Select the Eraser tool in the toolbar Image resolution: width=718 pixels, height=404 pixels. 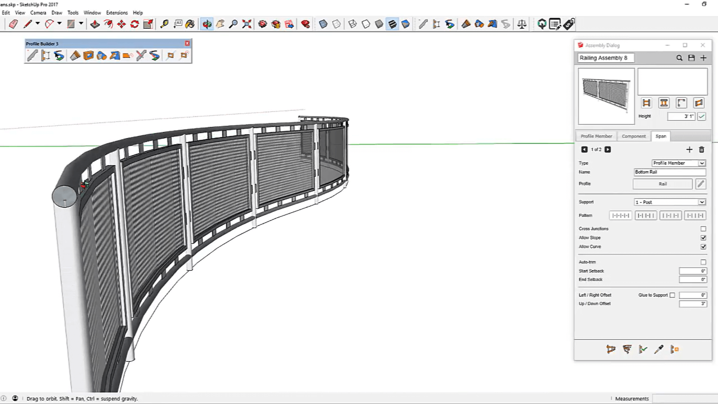[x=13, y=24]
